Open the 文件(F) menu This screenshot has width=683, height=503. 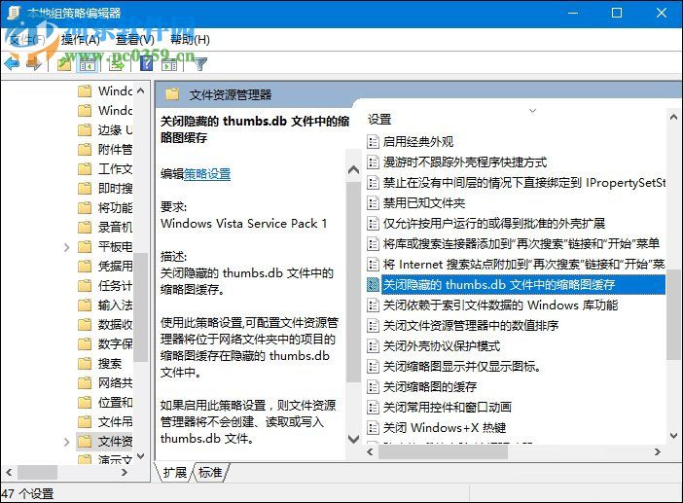(x=27, y=40)
